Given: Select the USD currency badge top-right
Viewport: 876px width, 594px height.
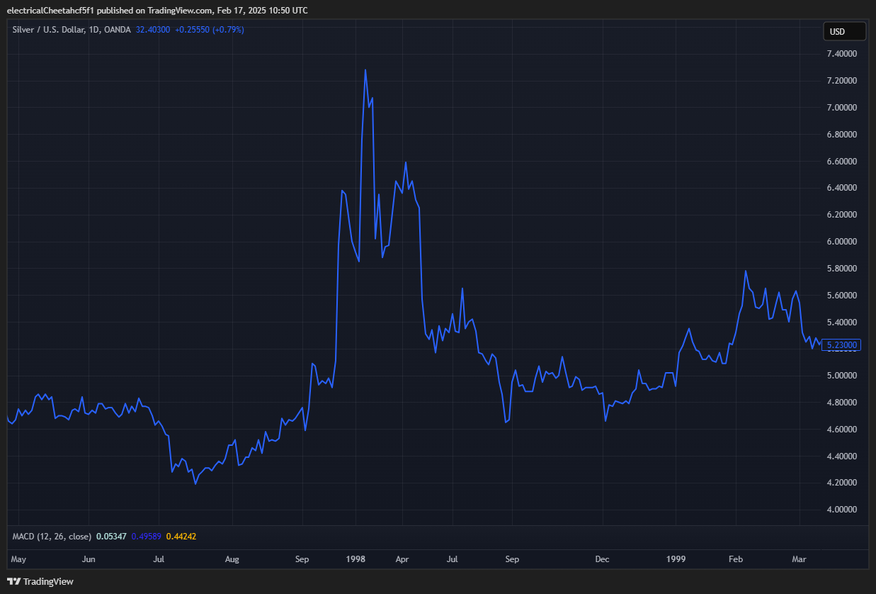Looking at the screenshot, I should pyautogui.click(x=844, y=31).
